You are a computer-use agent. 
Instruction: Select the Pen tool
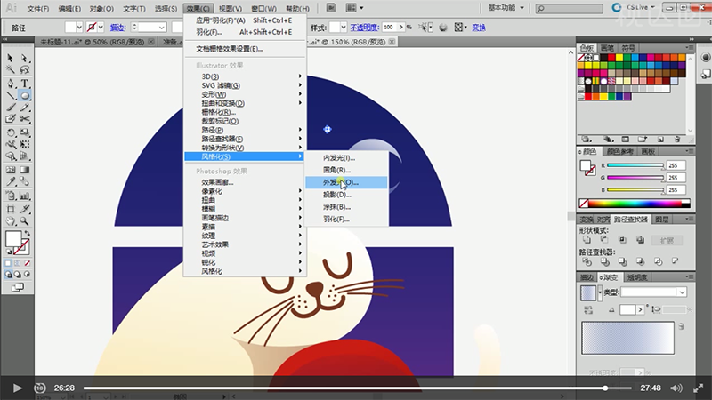tap(11, 84)
